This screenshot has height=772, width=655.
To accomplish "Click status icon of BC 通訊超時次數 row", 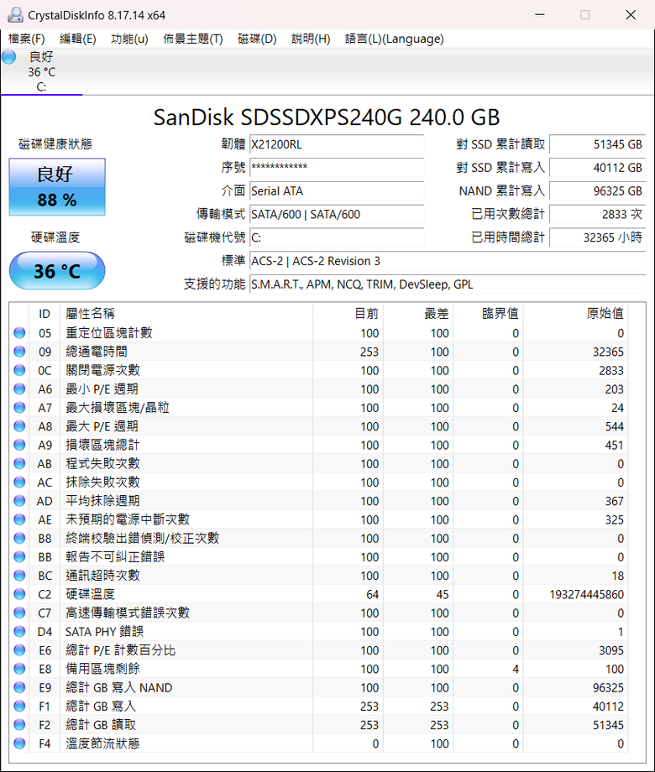I will 19,576.
